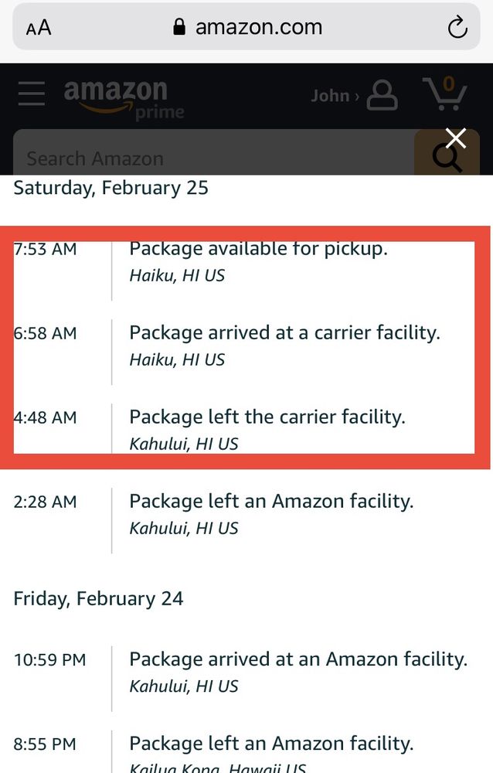Image resolution: width=493 pixels, height=773 pixels.
Task: Close the tracking overlay with X
Action: pos(456,138)
